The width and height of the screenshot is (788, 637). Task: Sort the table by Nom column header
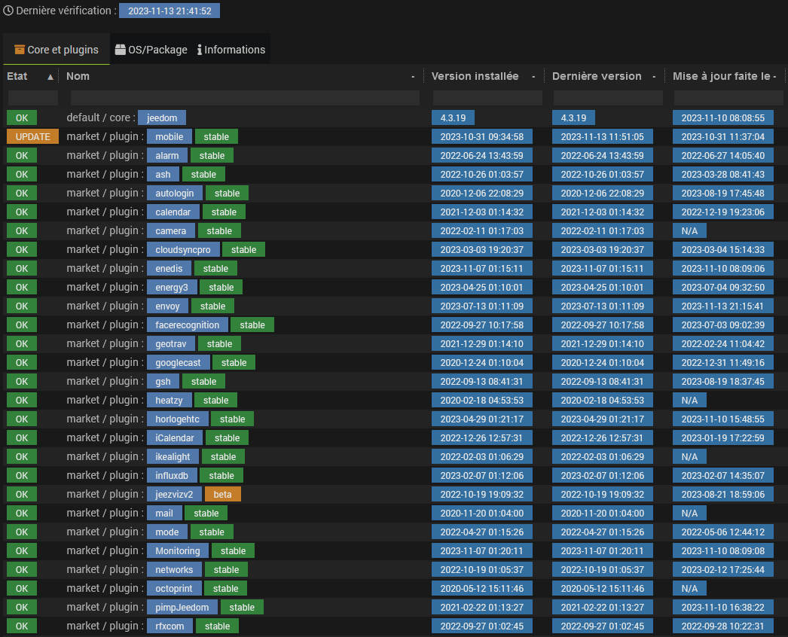(x=78, y=76)
